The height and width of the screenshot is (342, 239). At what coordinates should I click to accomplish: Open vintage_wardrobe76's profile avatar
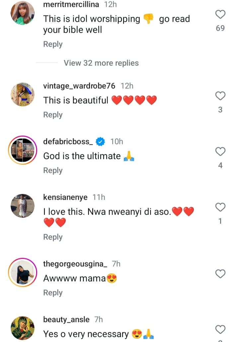pos(23,94)
